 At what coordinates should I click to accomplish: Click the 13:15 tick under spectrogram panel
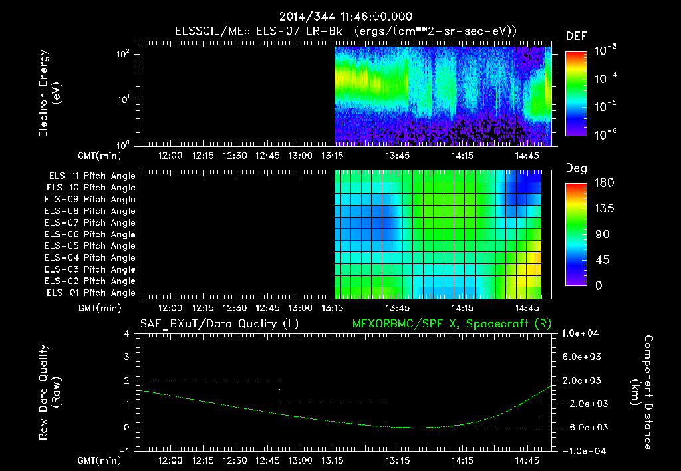pyautogui.click(x=333, y=156)
